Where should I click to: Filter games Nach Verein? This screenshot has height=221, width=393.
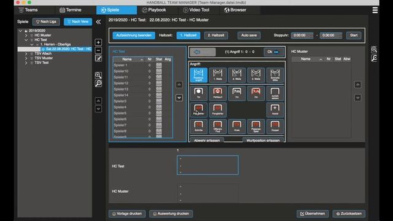pos(78,22)
